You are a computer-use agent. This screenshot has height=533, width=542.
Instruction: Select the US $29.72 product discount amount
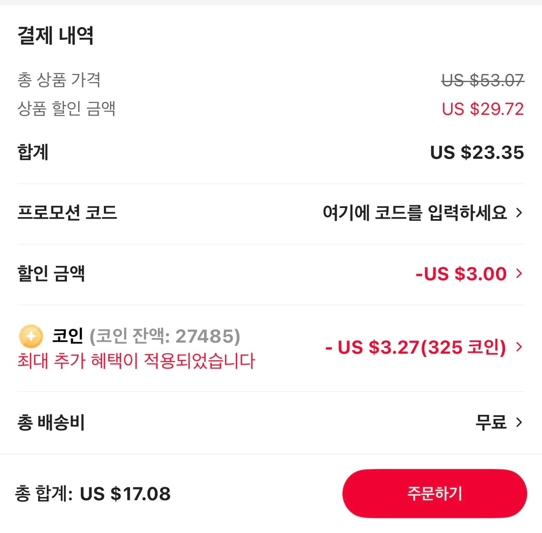pyautogui.click(x=482, y=108)
